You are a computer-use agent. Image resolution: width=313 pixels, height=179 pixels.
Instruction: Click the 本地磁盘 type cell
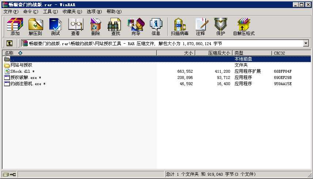click(243, 59)
